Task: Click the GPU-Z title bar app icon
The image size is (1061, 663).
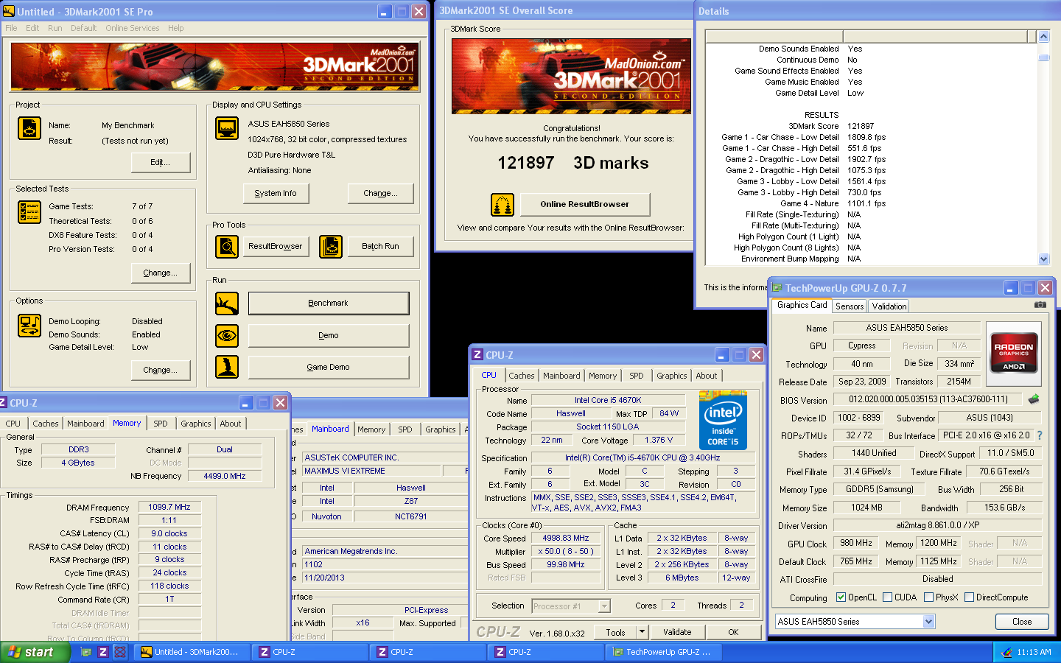Action: (777, 288)
